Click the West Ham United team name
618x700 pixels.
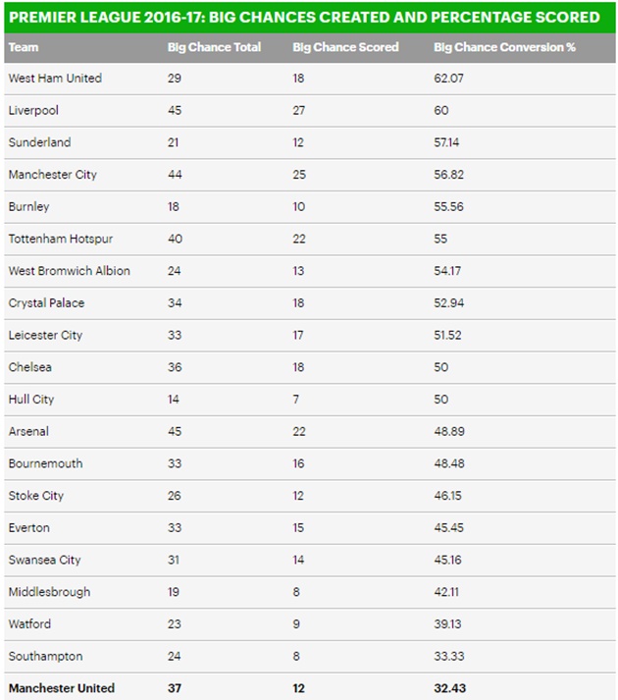54,78
